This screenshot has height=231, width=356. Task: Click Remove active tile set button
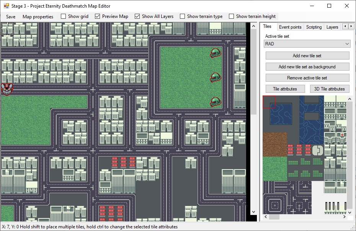(307, 78)
